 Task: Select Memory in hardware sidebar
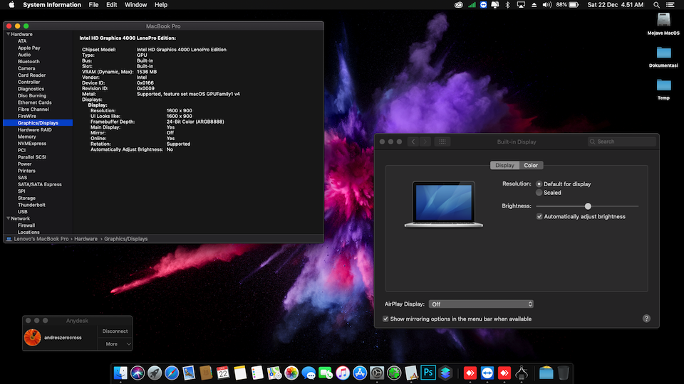[x=27, y=137]
